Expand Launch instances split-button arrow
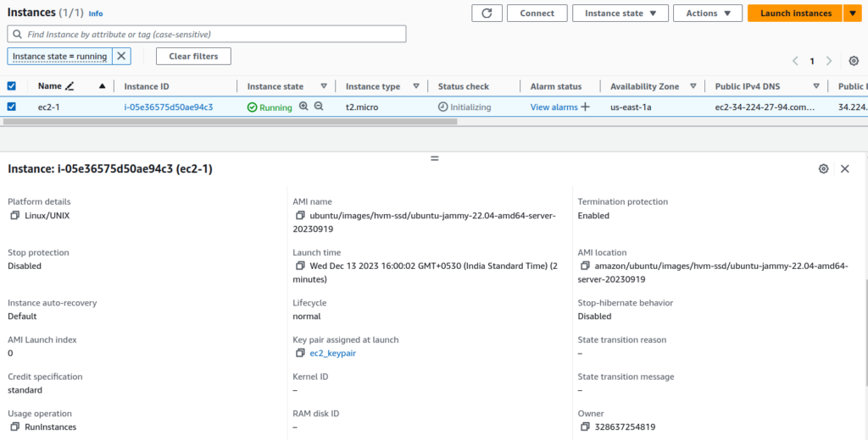This screenshot has width=868, height=440. 852,14
